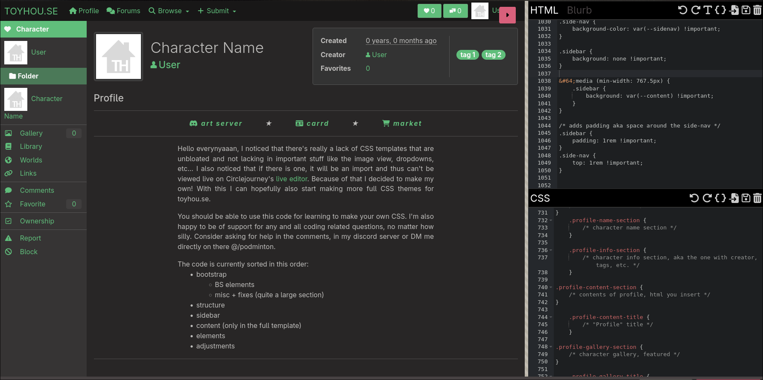Toggle the preview panel with pink arrow
The width and height of the screenshot is (763, 380).
[x=507, y=15]
